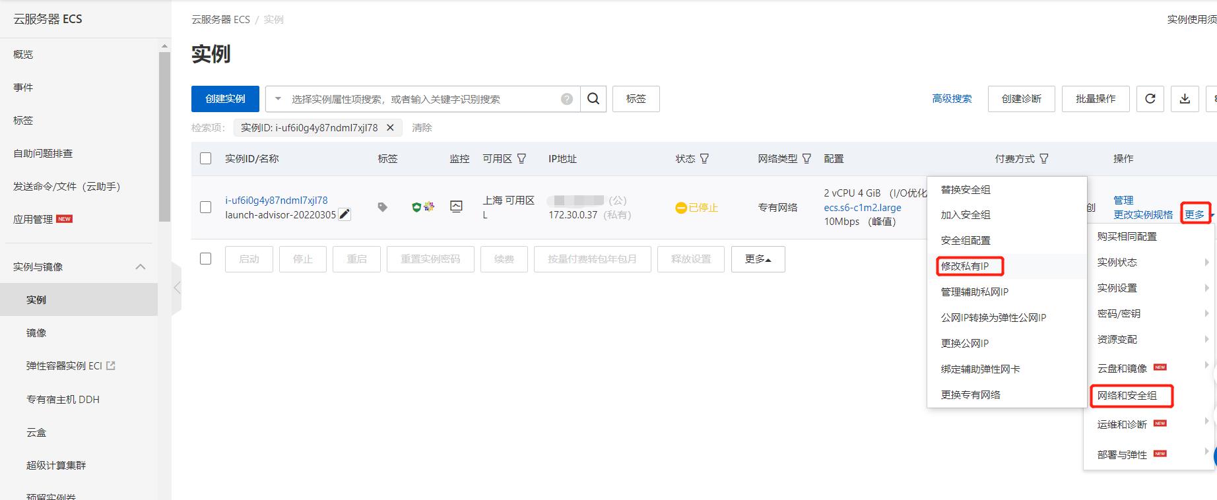Viewport: 1217px width, 500px height.
Task: Click the row 更多 link
Action: point(1195,214)
